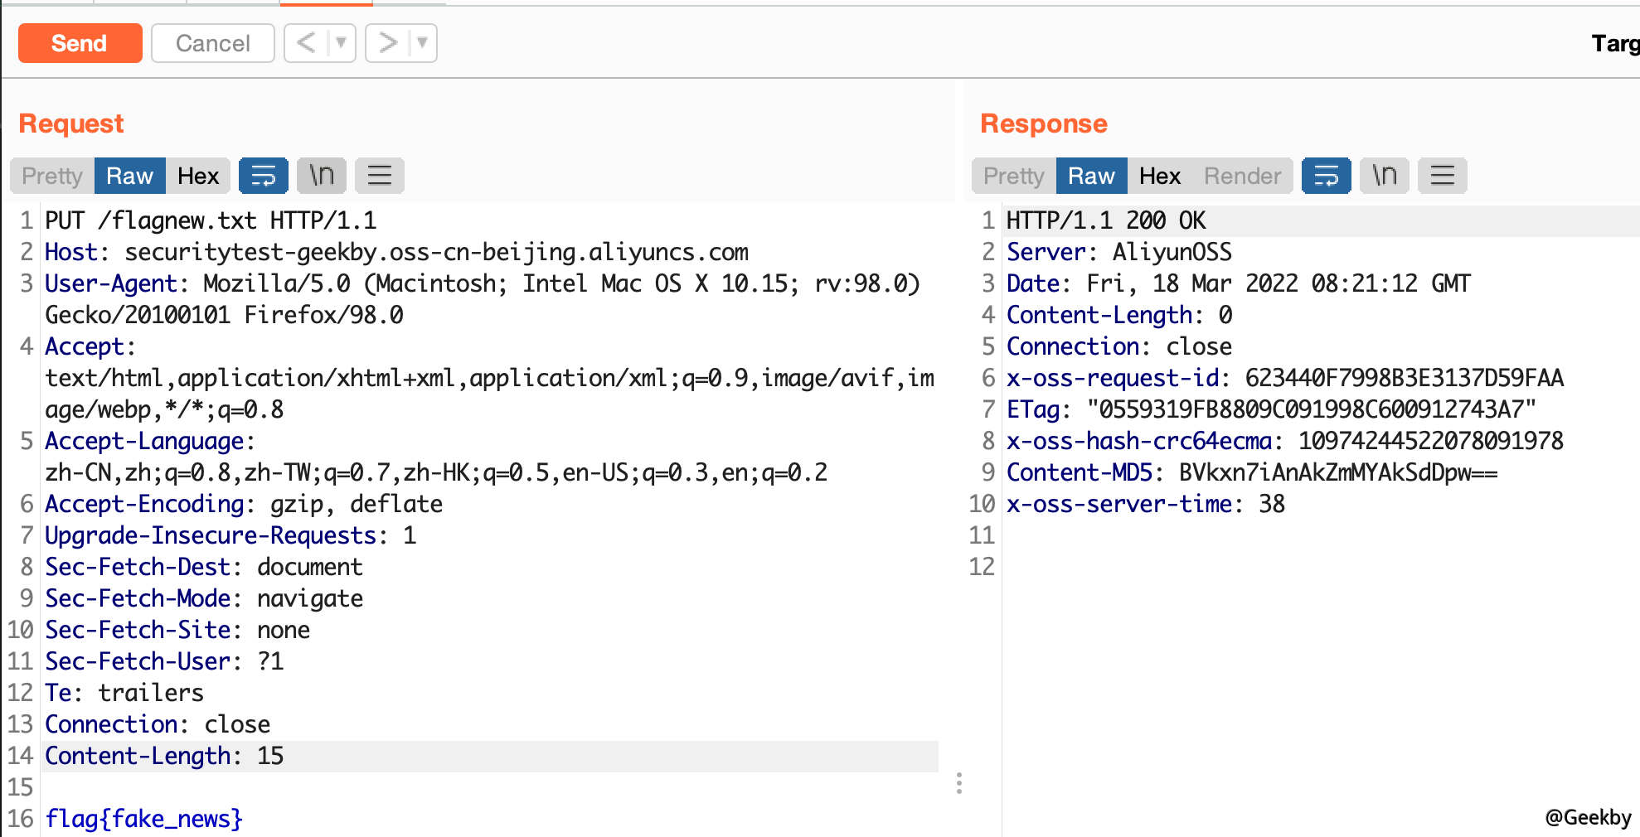Switch Request view to Hex tab
The width and height of the screenshot is (1640, 837).
coord(198,176)
